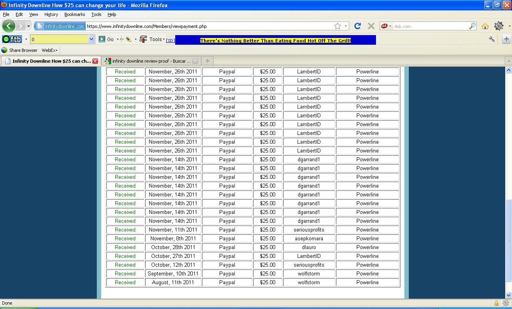Open the Tools menu in menu bar
The height and width of the screenshot is (309, 512).
(96, 14)
